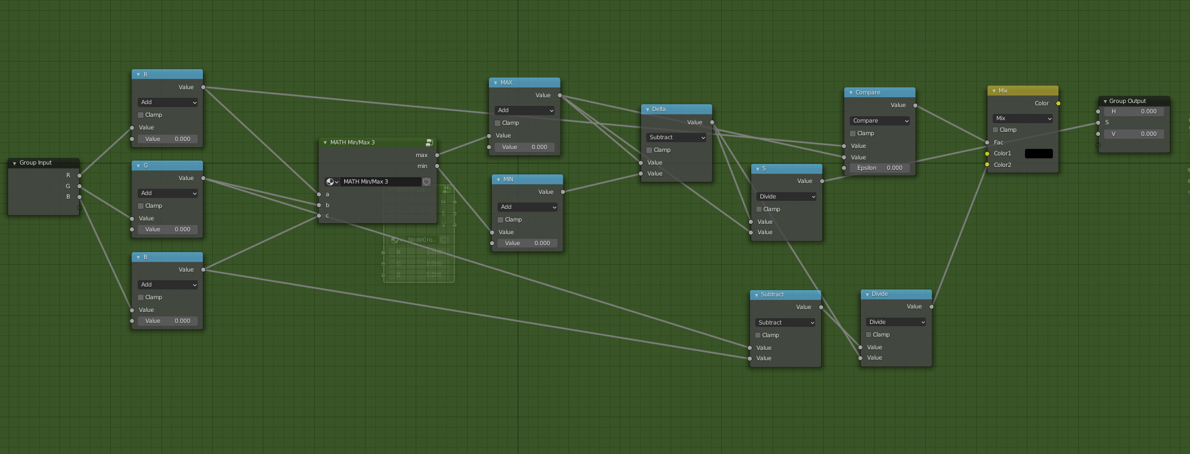Click the V value field in Group Output
1190x454 pixels.
[1134, 134]
